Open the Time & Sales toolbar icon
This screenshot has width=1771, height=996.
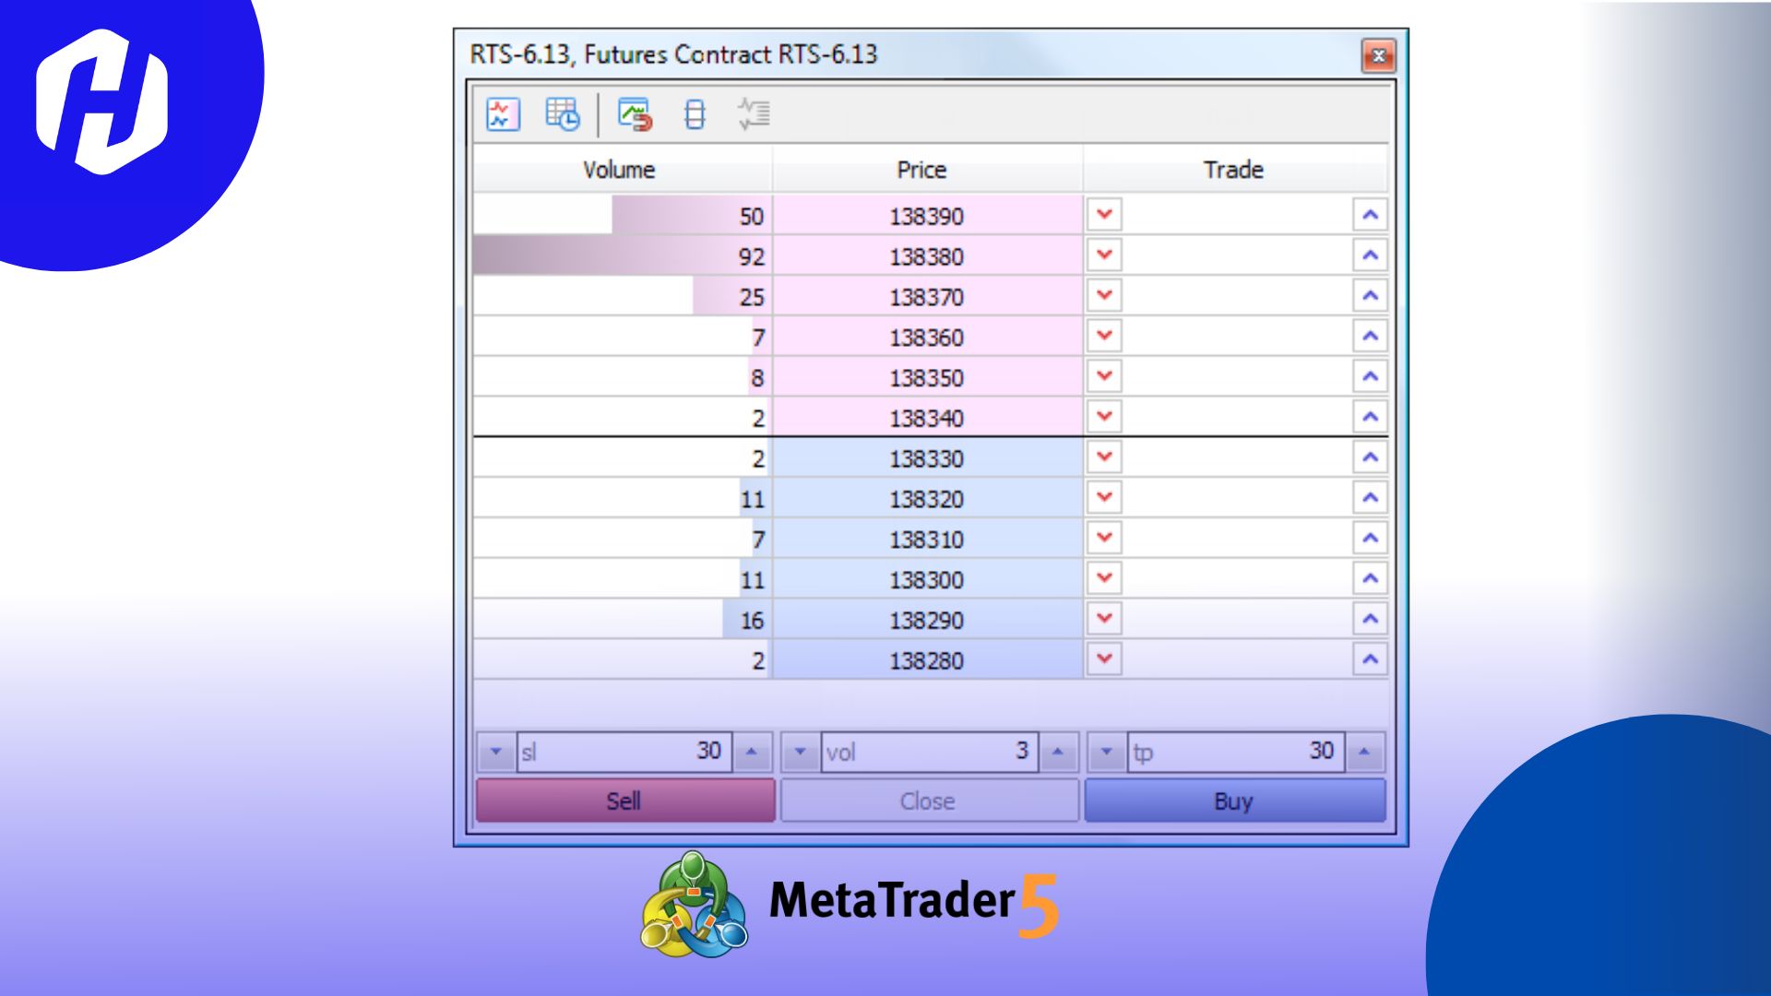click(563, 114)
